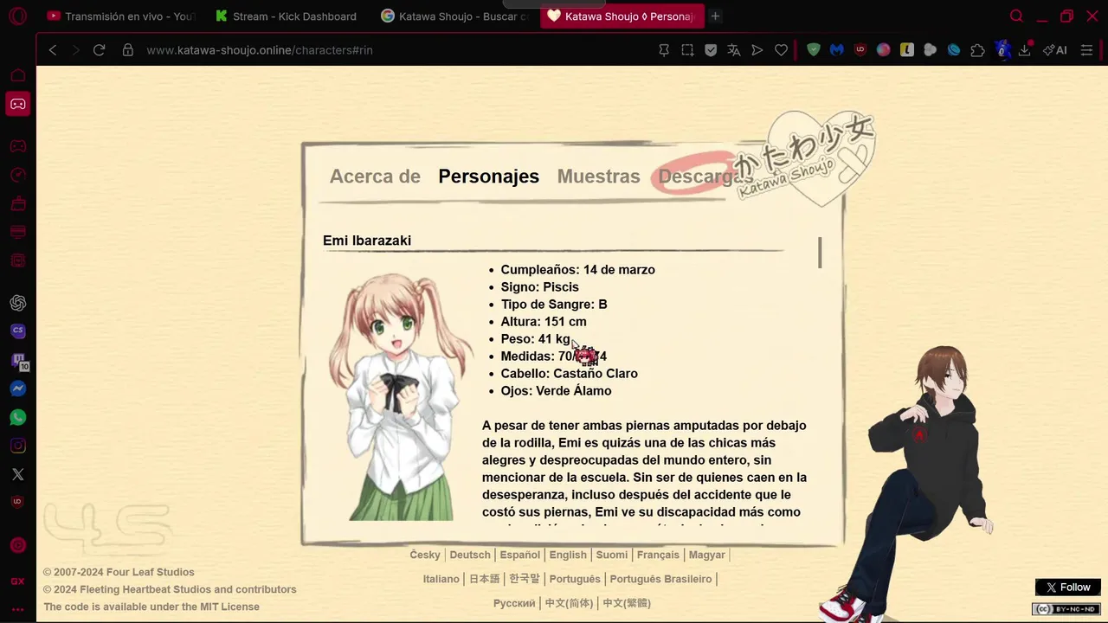This screenshot has width=1108, height=623.
Task: Open X (Twitter) in the sidebar
Action: 18,474
